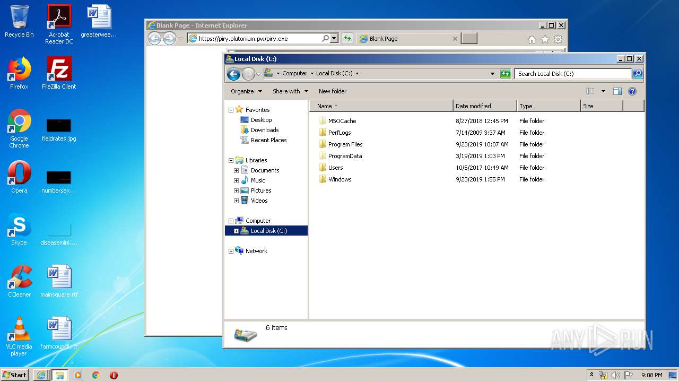Click the Search Local Disk (C:) field
Image resolution: width=679 pixels, height=382 pixels.
(x=573, y=74)
